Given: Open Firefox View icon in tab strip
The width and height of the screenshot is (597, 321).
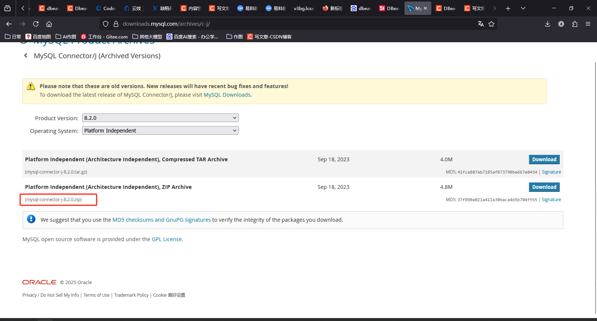Looking at the screenshot, I should (7, 8).
